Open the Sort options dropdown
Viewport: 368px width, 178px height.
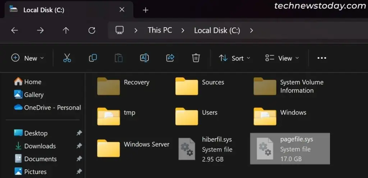(x=234, y=58)
